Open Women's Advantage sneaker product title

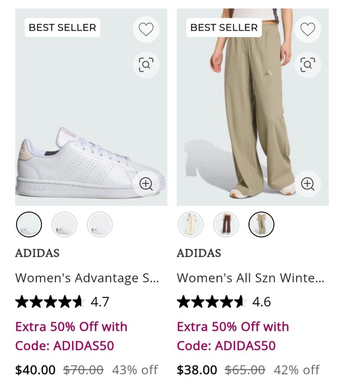pos(87,278)
